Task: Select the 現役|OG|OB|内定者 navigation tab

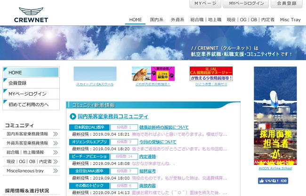Action: pos(250,20)
